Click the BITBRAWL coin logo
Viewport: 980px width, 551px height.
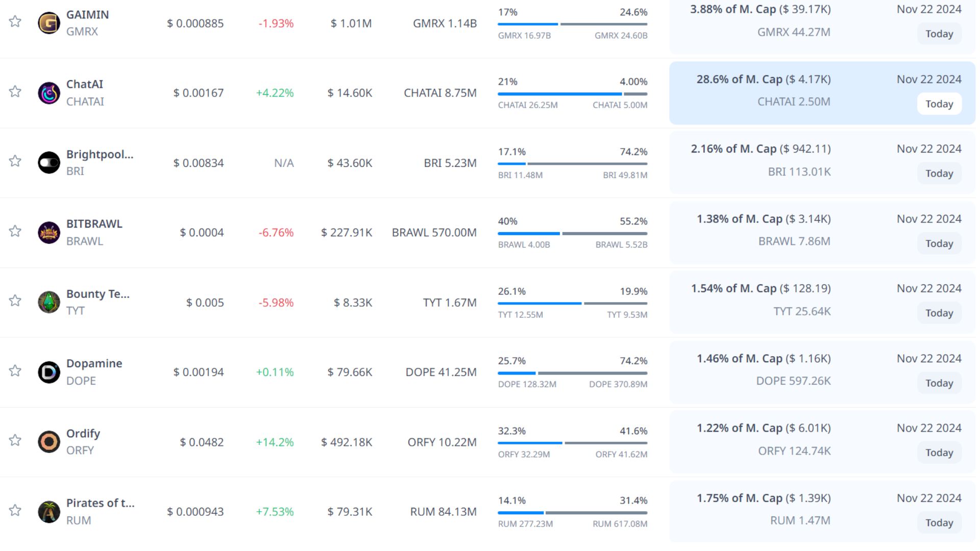point(49,233)
